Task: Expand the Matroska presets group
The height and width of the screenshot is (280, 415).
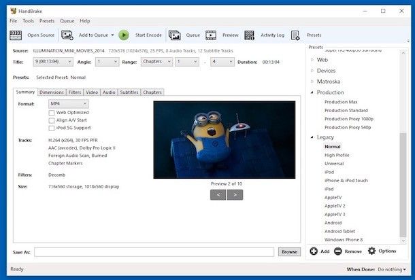Action: point(312,82)
